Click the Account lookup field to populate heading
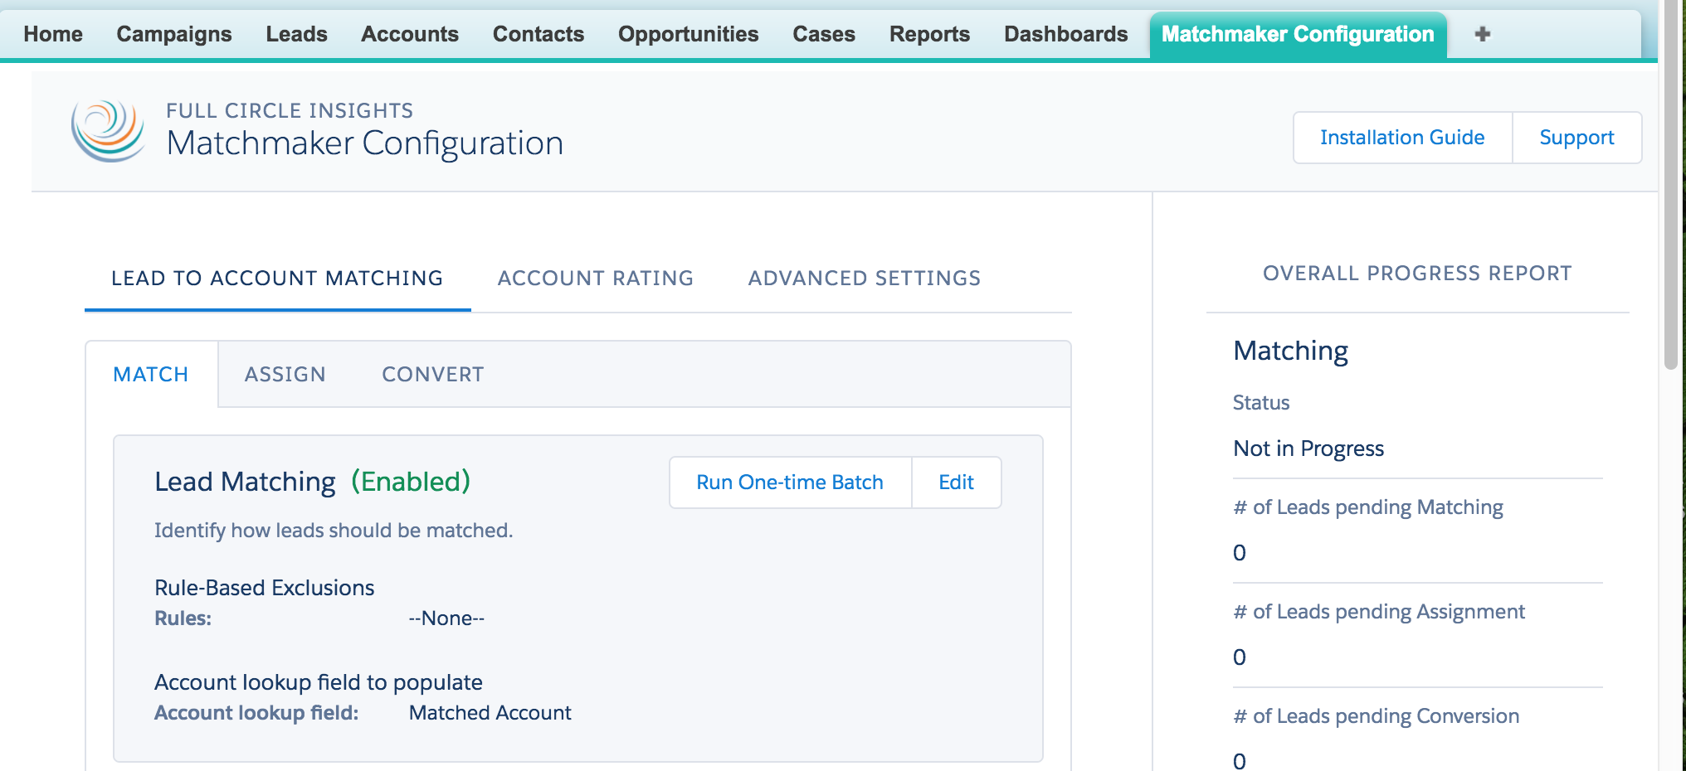 coord(319,682)
